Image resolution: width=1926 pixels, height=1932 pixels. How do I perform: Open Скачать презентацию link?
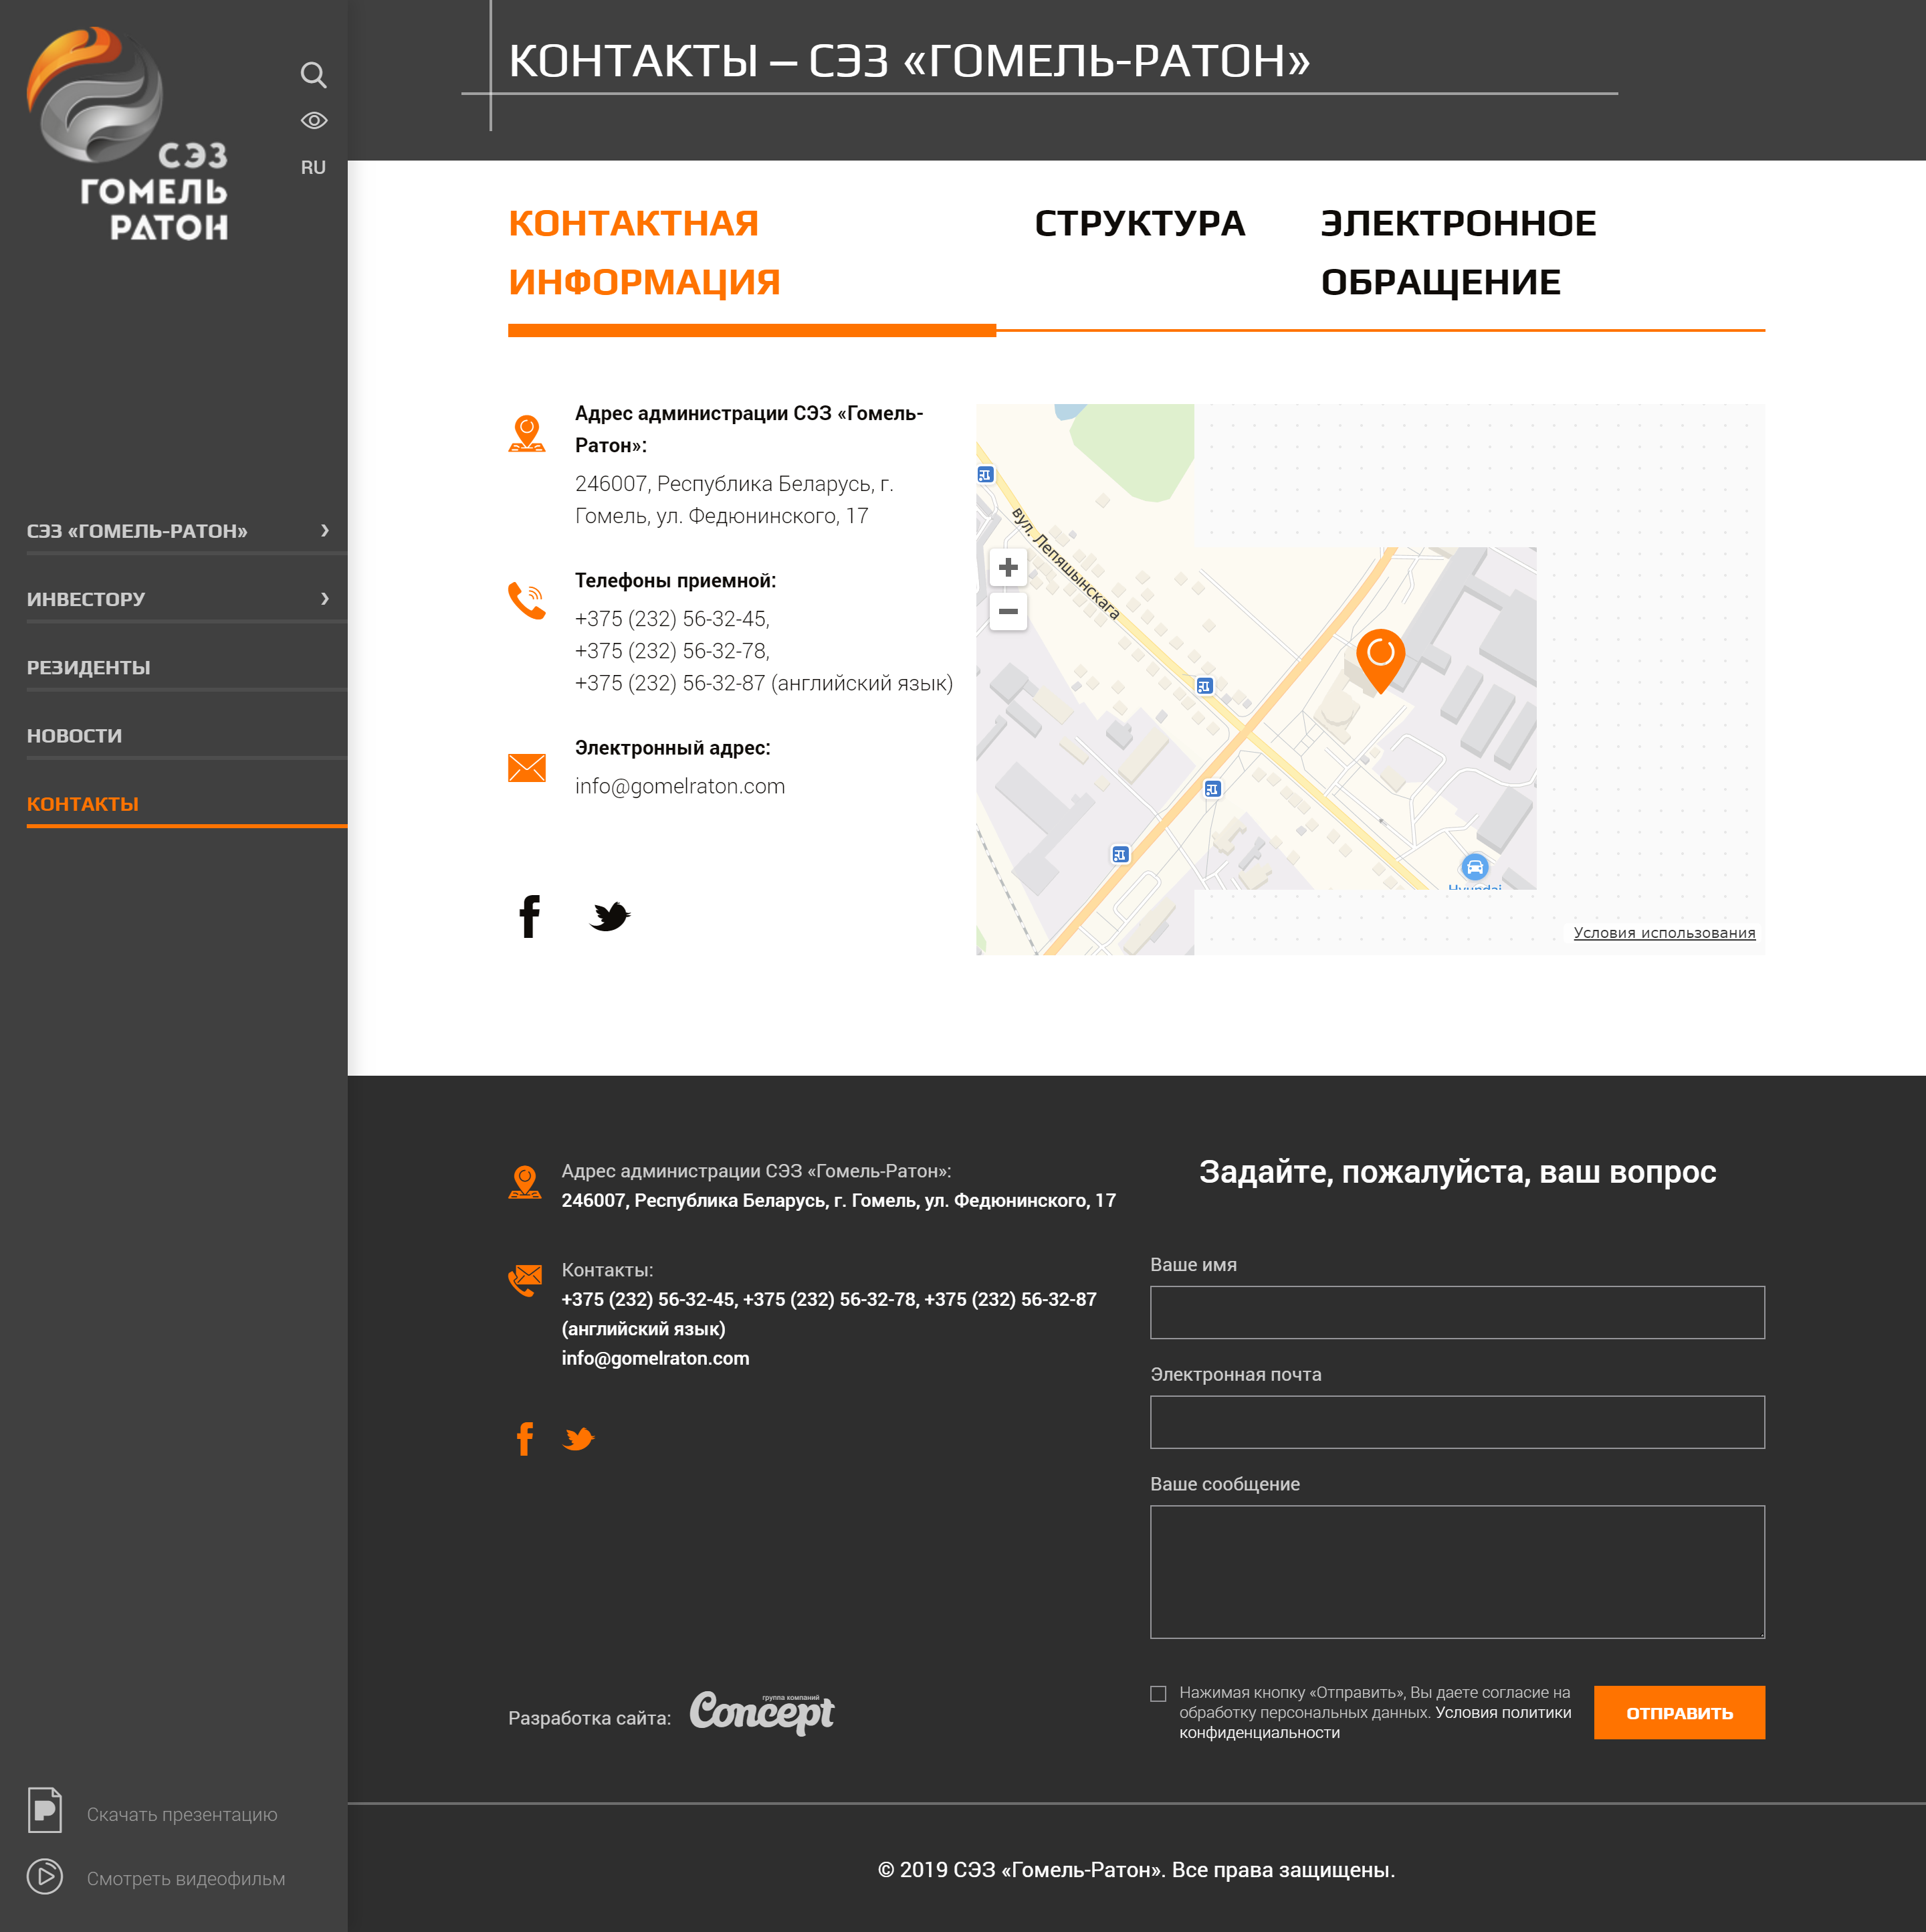tap(182, 1814)
